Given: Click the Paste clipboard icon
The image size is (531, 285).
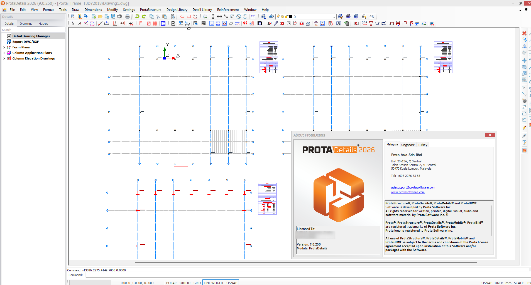Looking at the screenshot, I should pos(165,16).
